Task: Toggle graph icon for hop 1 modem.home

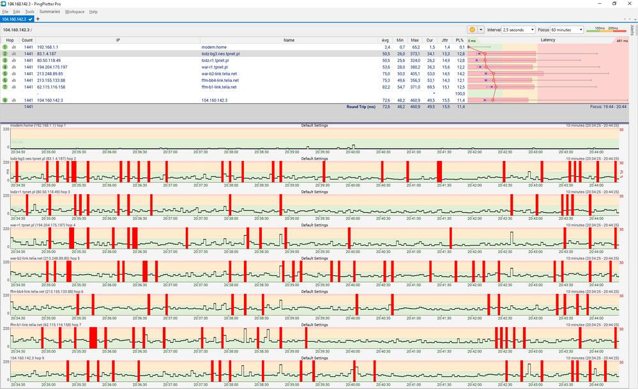Action: point(13,47)
